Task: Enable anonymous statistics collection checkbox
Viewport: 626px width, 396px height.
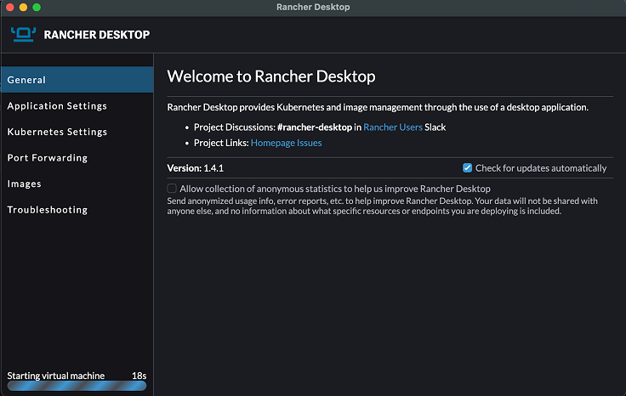Action: coord(173,189)
